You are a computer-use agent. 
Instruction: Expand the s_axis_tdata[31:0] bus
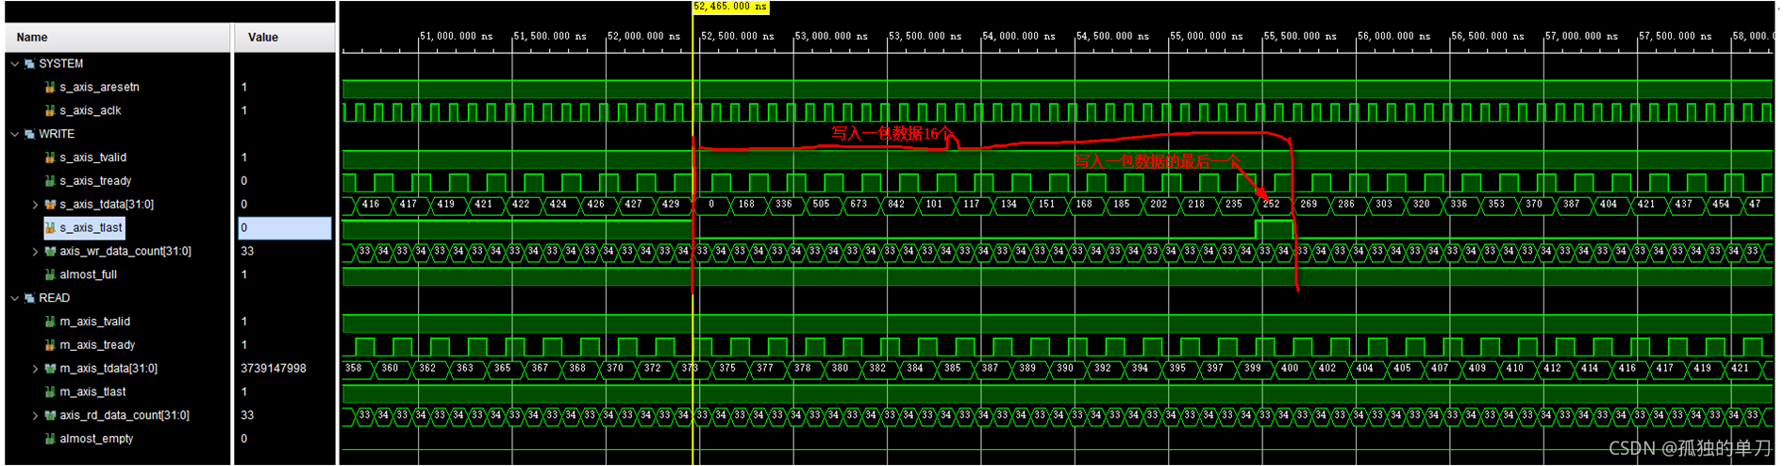tap(36, 205)
